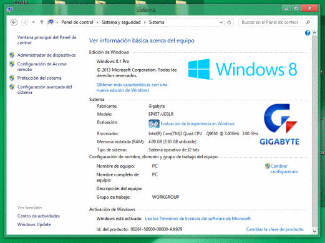Click the Sistema window title bar icon
Screen dimensions: 325x243
(x=9, y=9)
